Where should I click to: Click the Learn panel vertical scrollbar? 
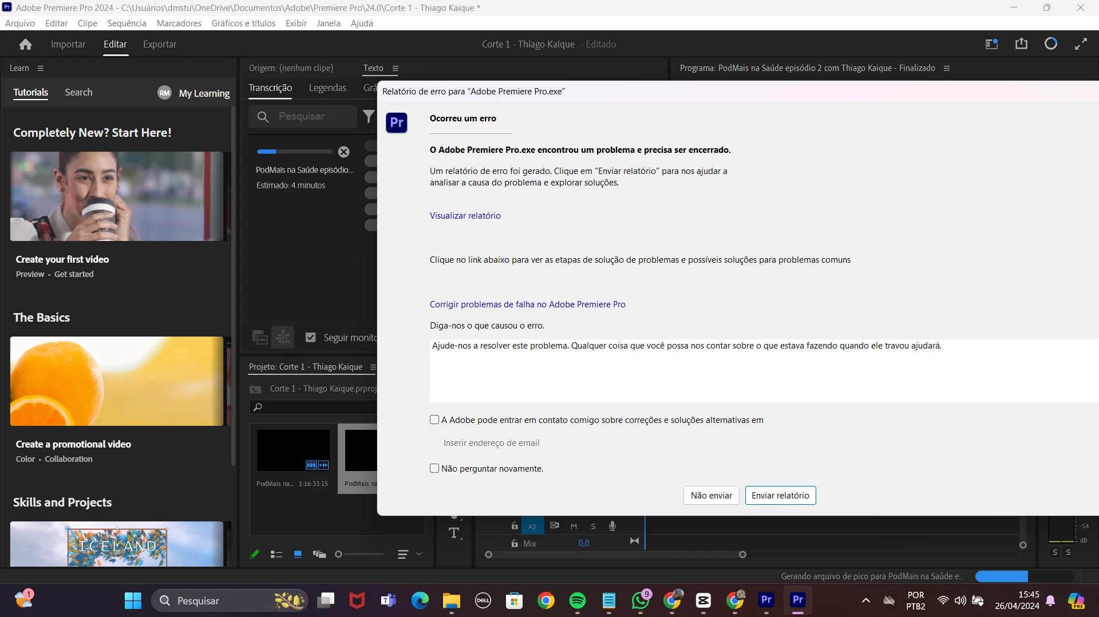pos(233,286)
